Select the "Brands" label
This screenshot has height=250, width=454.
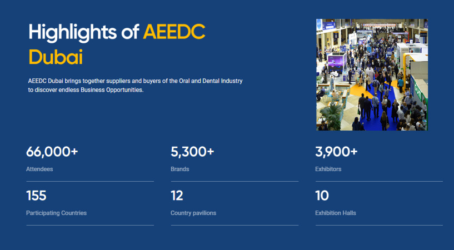click(x=180, y=169)
